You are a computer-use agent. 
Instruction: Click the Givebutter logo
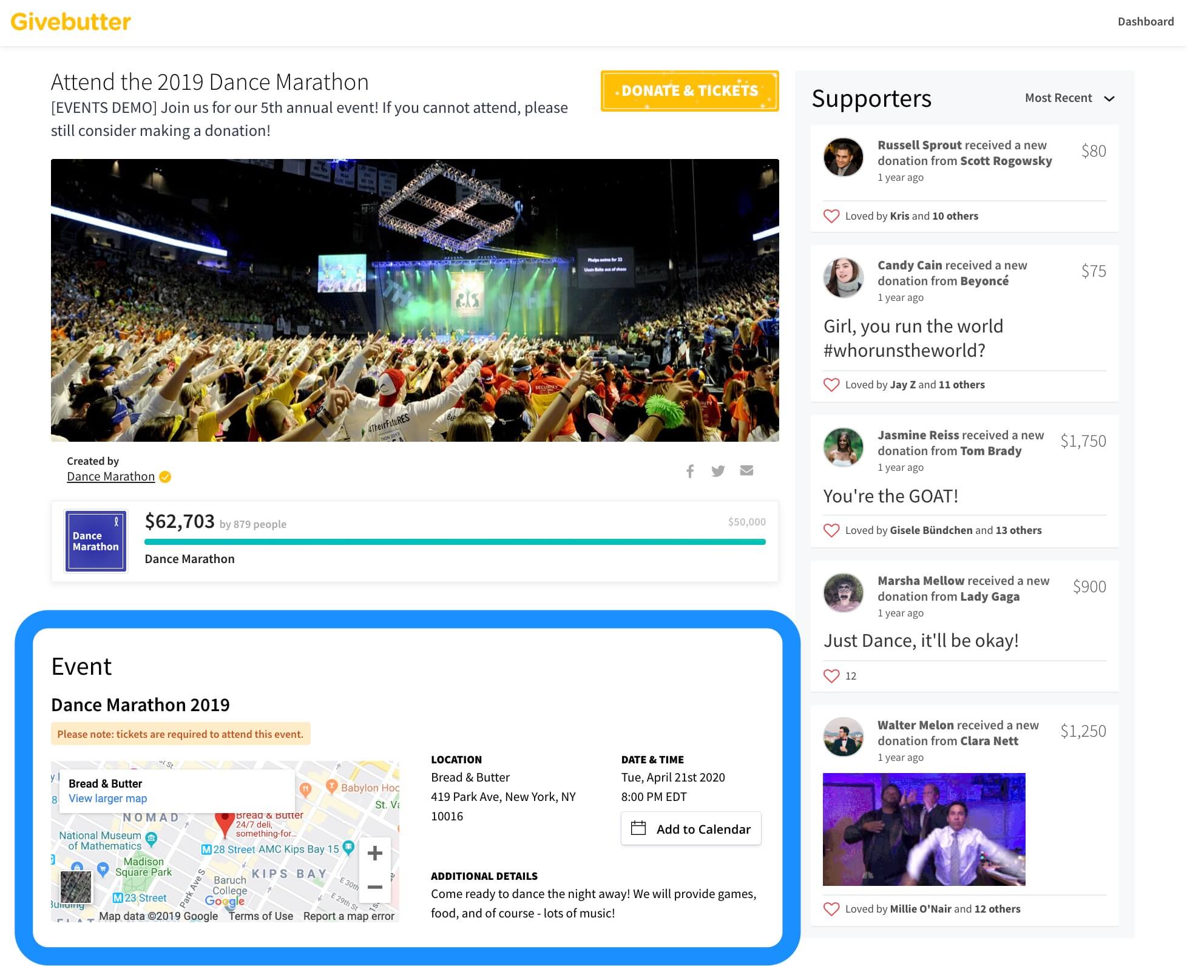point(71,22)
